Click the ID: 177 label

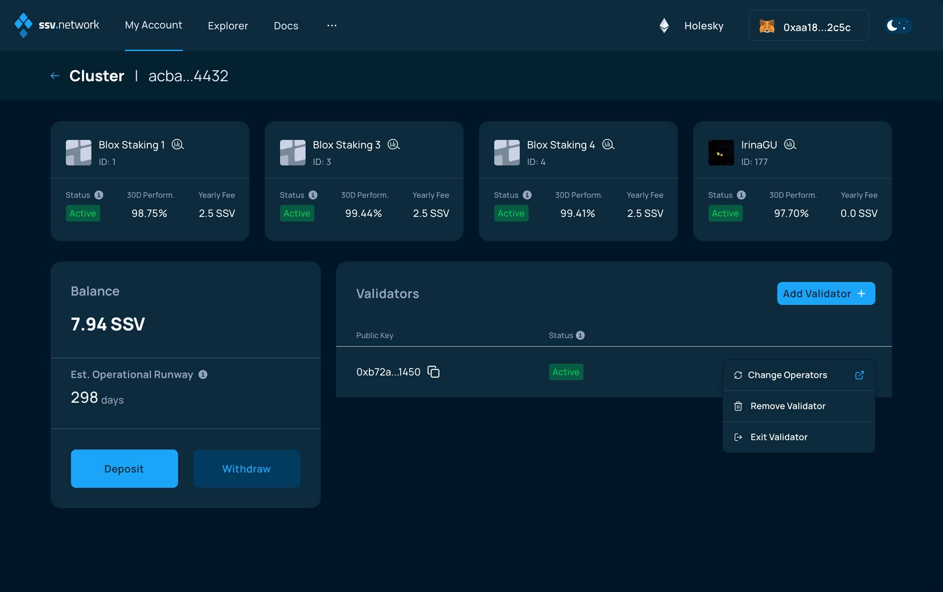(x=754, y=162)
